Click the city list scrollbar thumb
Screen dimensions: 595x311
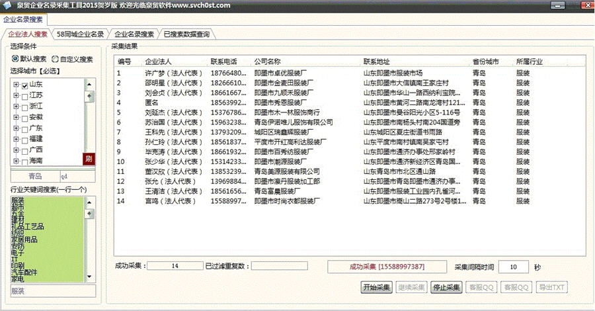[89, 97]
